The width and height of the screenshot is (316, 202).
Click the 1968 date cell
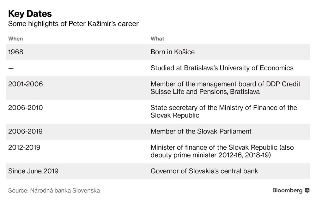click(16, 52)
